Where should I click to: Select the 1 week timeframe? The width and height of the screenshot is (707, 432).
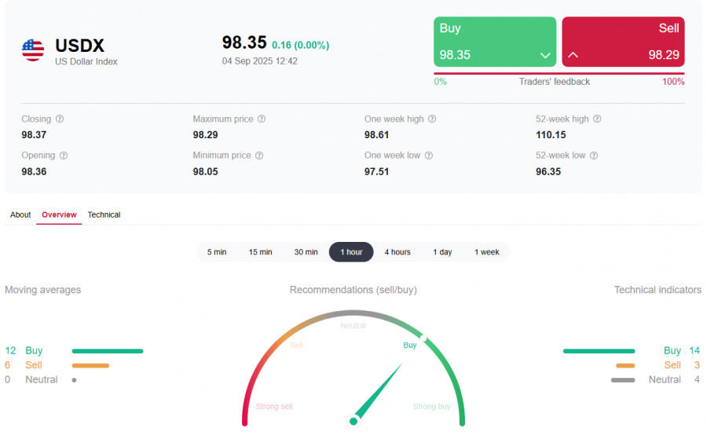click(x=487, y=252)
